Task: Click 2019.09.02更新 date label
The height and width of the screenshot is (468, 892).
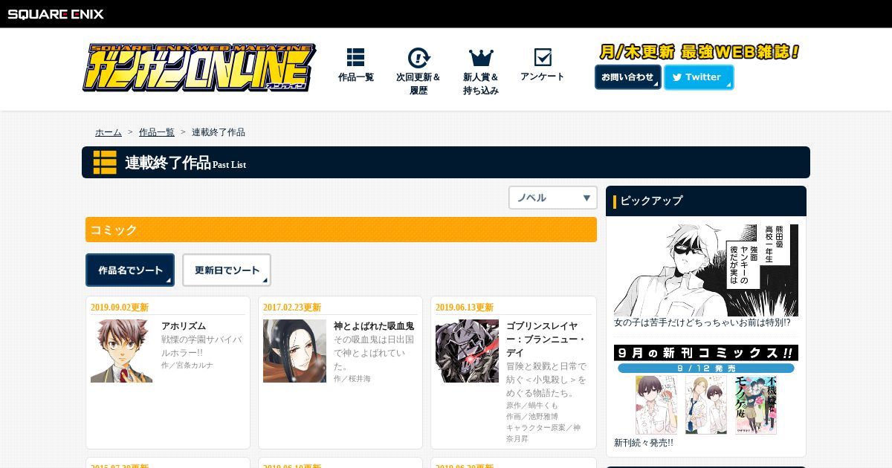Action: click(120, 308)
